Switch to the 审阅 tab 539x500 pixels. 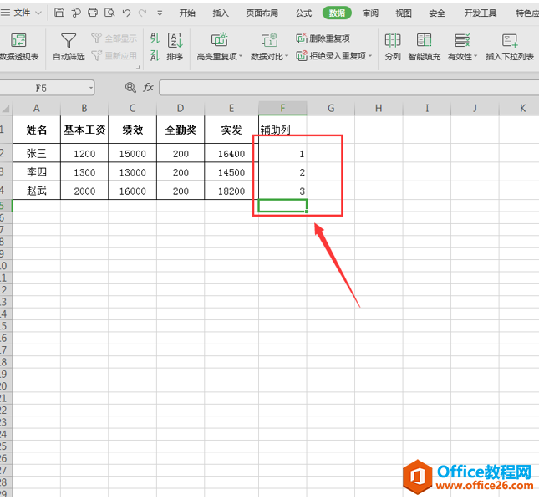point(370,13)
